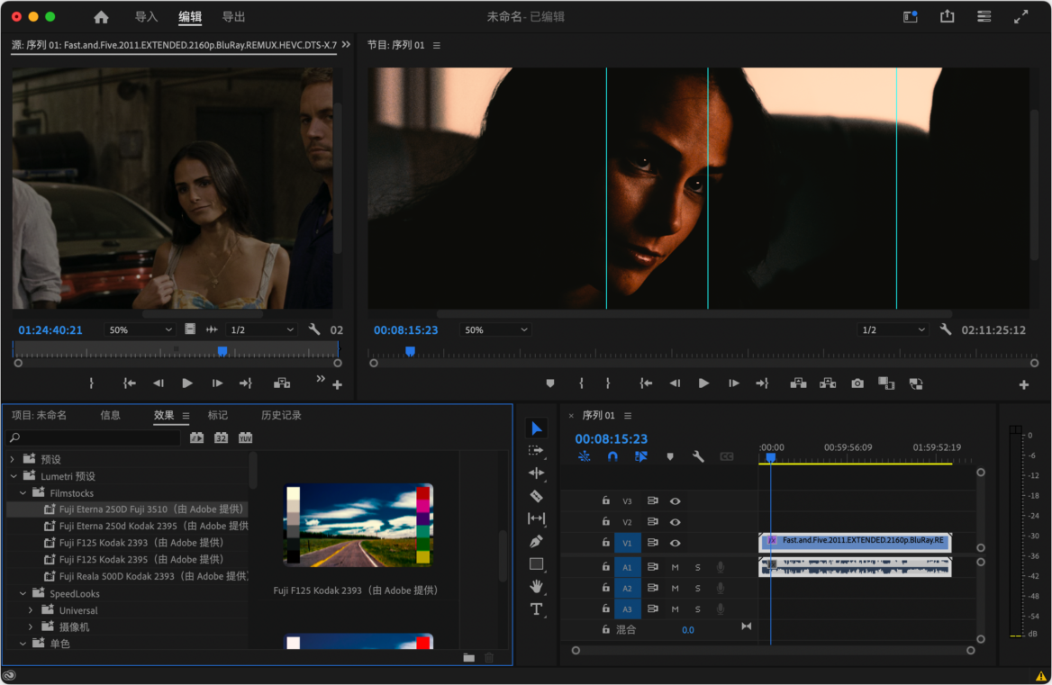Open the 历史记录 panel tab
The width and height of the screenshot is (1052, 685).
281,415
